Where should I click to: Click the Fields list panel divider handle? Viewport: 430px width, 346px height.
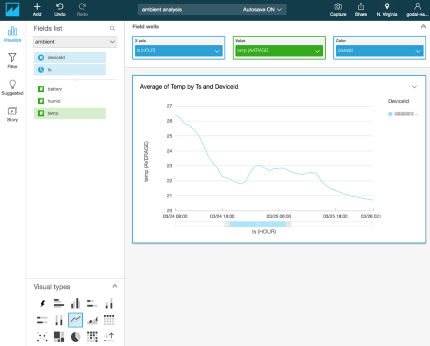75,80
